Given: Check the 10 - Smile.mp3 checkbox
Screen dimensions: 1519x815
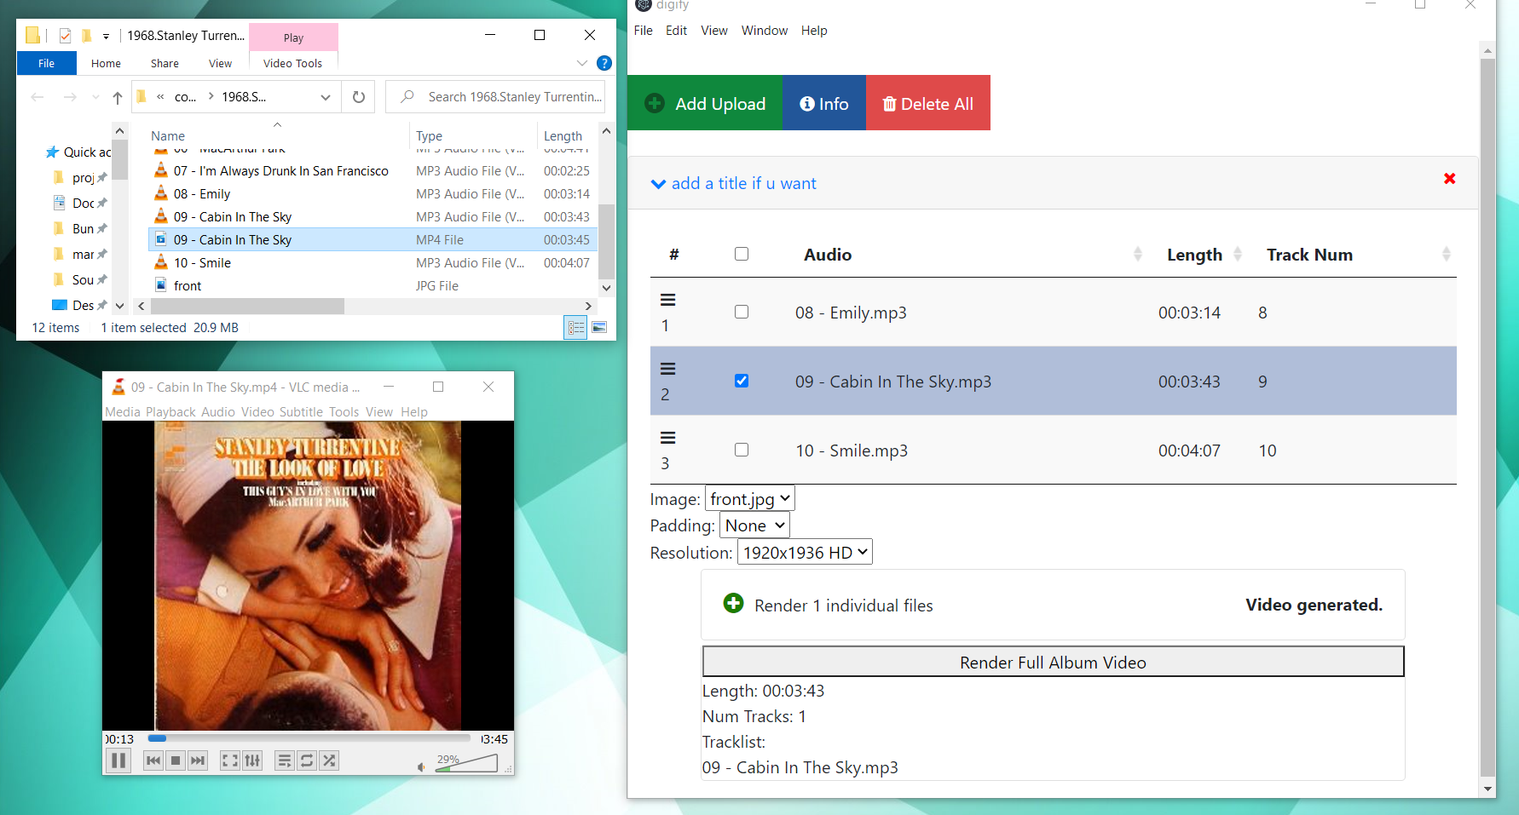Looking at the screenshot, I should coord(742,450).
